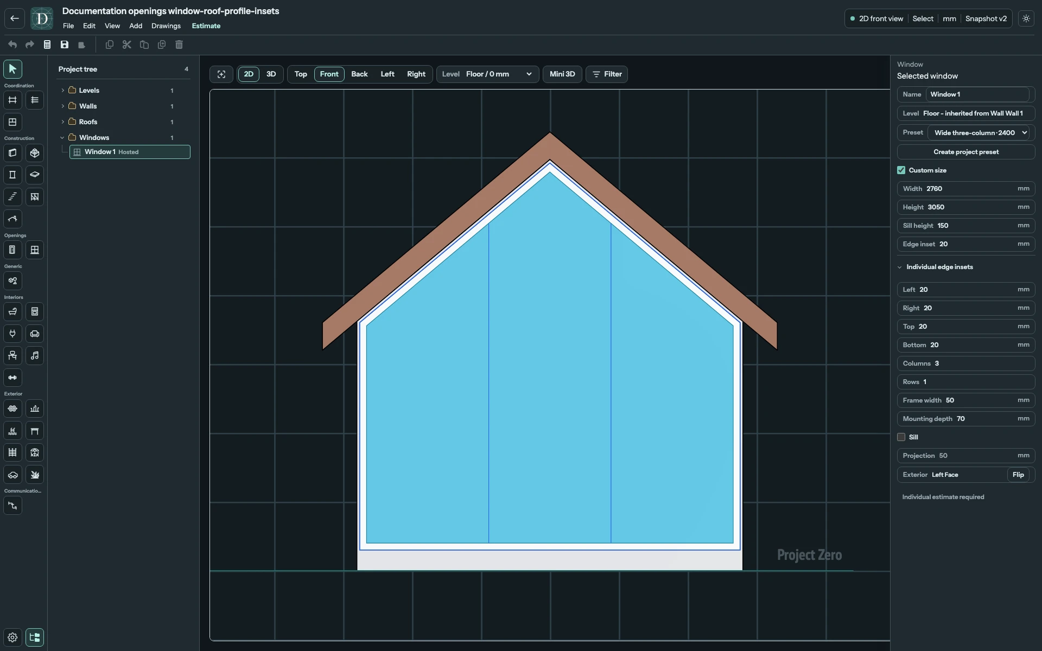This screenshot has height=651, width=1042.
Task: Save project with the floppy disk icon
Action: click(65, 44)
